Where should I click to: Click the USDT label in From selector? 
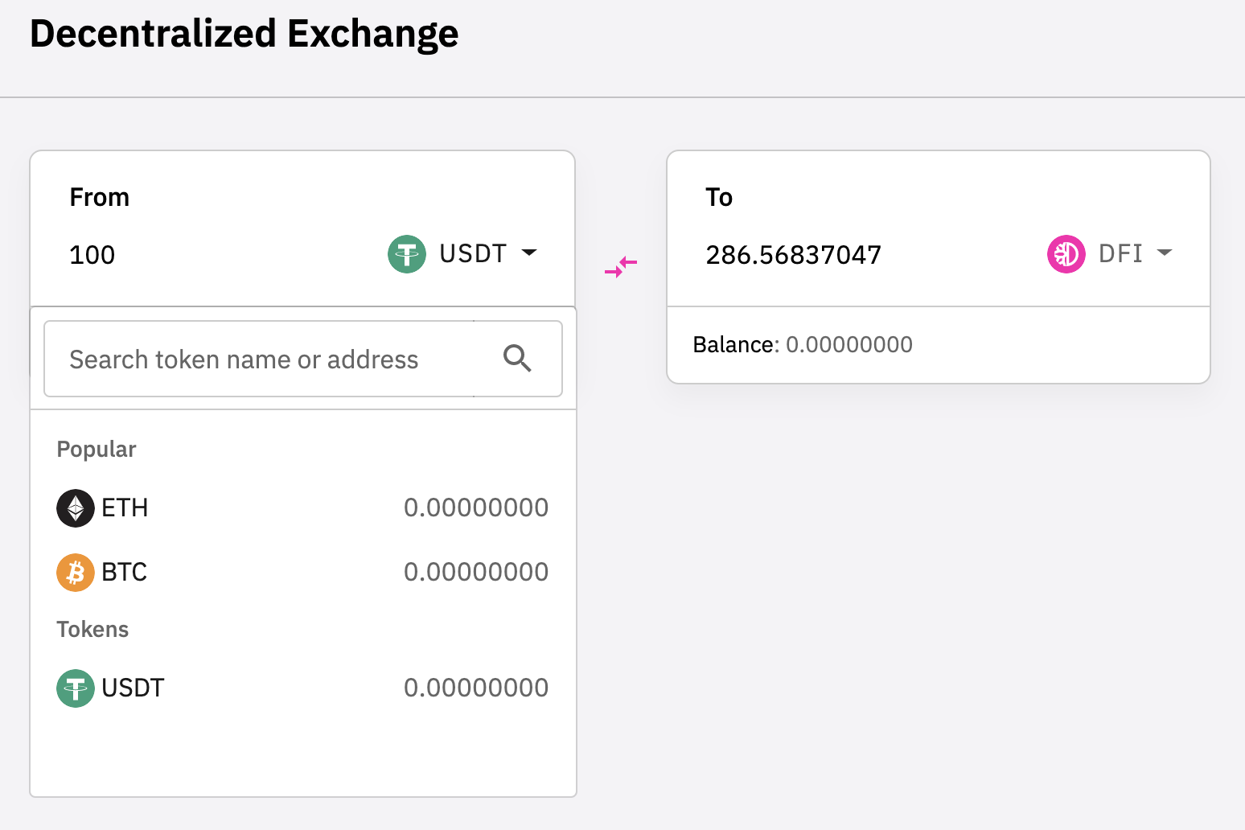pos(473,254)
